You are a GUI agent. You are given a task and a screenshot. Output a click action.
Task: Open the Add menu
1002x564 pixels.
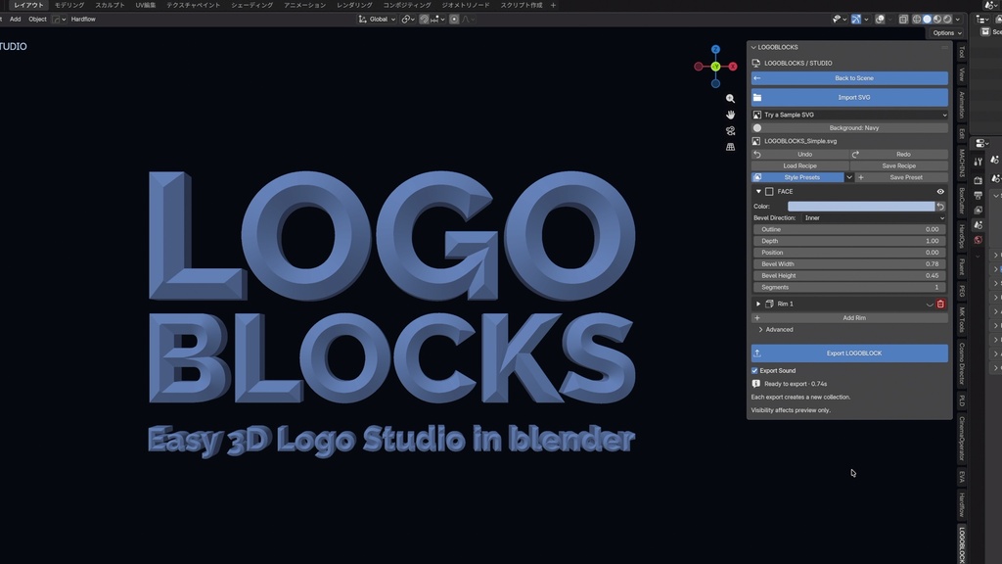16,20
